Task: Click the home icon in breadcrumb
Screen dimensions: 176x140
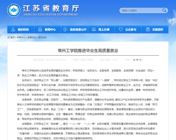Action: click(x=8, y=38)
